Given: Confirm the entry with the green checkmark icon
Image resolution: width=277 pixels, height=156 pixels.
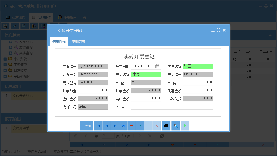Looking at the screenshot, I should 148,125.
